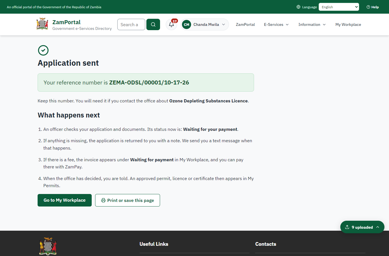
Task: Open the notifications bell
Action: click(x=171, y=24)
